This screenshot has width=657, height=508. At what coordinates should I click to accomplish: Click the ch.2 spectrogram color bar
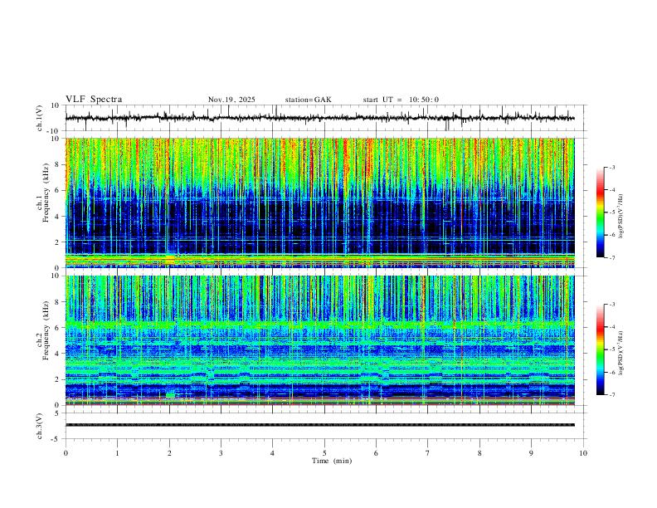click(x=600, y=349)
